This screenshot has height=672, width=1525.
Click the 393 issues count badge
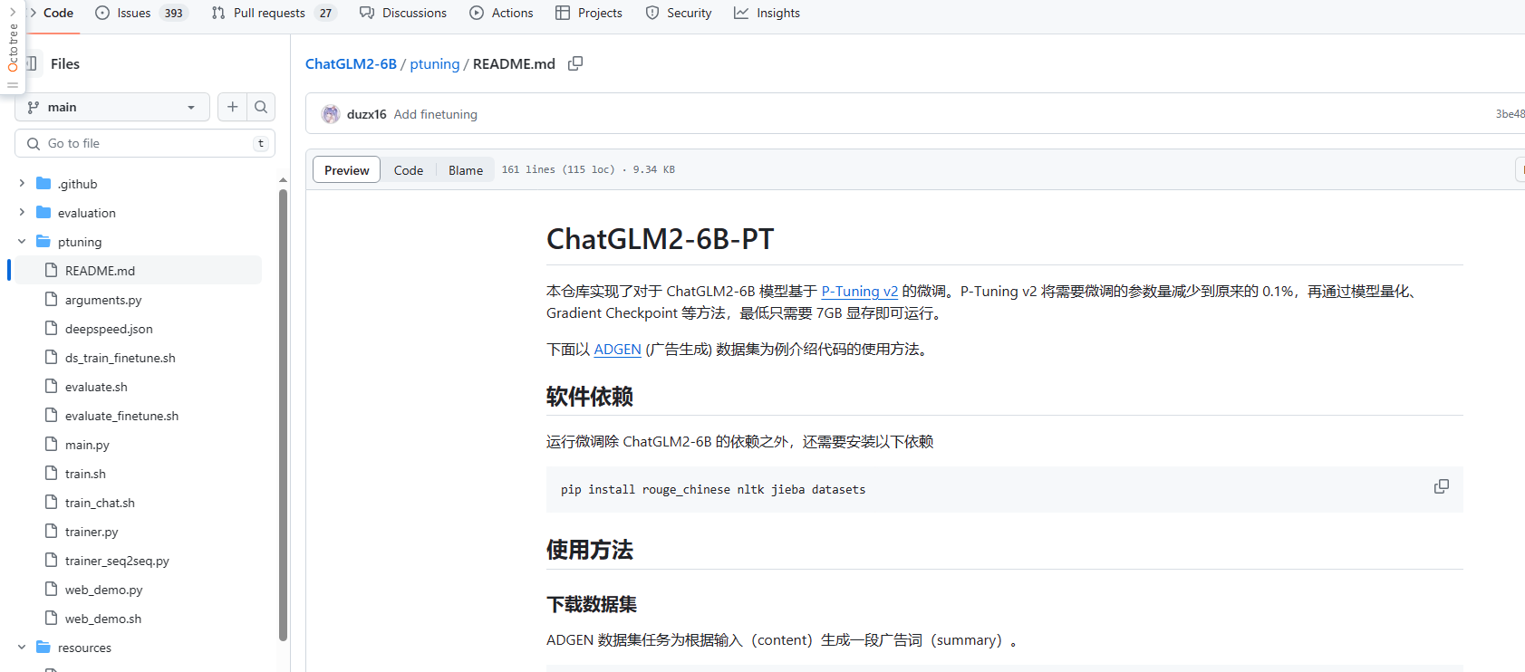[174, 13]
